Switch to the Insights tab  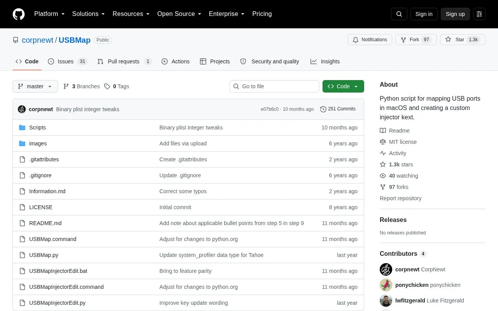click(325, 61)
